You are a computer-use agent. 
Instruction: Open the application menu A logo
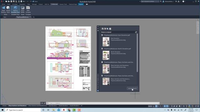(x=2, y=1)
